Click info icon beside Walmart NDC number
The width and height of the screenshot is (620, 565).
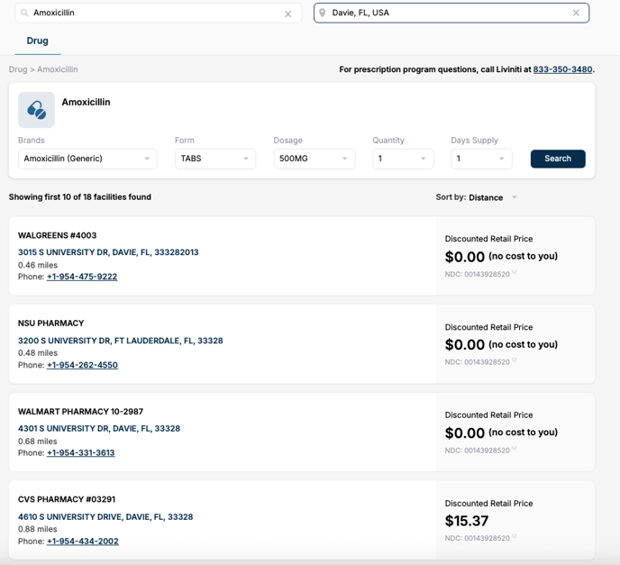tap(515, 449)
